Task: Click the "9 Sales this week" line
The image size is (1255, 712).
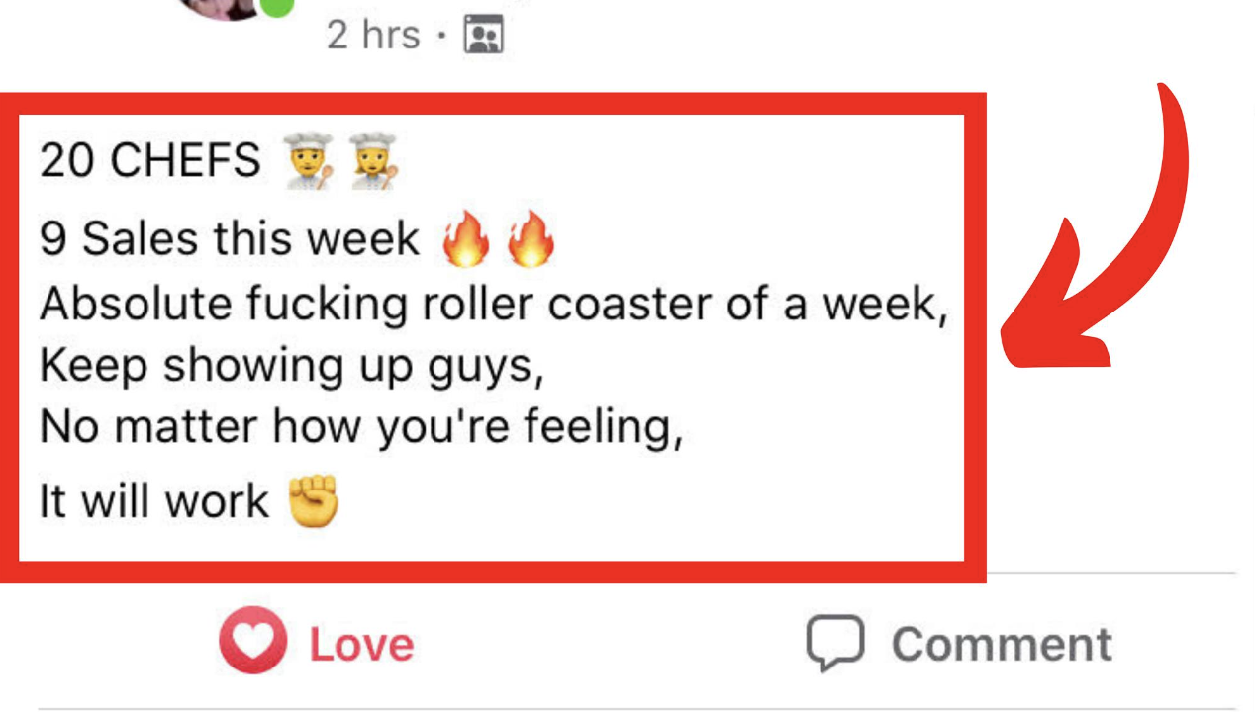Action: [230, 240]
